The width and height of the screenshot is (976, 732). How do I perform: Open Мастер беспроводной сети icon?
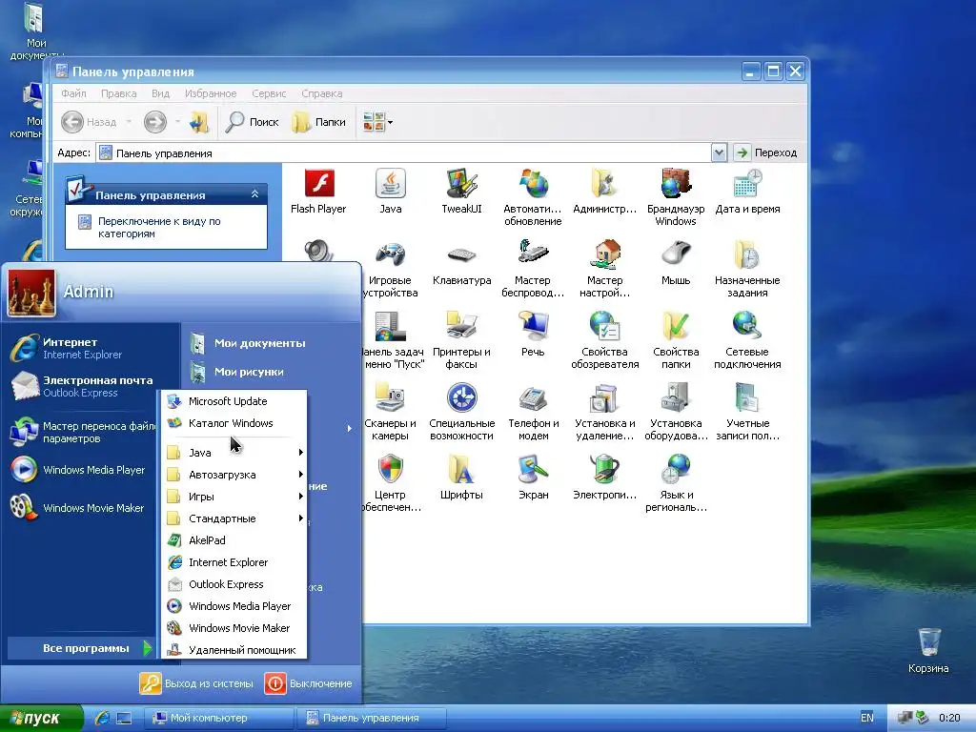point(533,269)
